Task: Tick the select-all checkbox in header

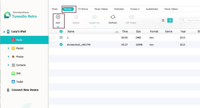Action: [53, 31]
